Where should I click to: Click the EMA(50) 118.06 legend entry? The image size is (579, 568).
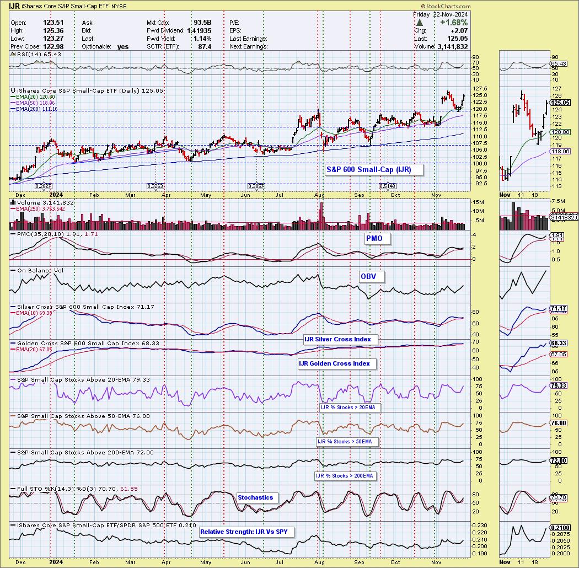33,103
